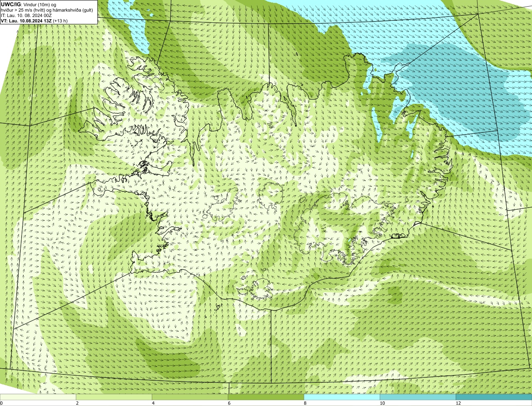Click the initial time 'IT: Lau. 10. 08. 2024 00Z'
The height and width of the screenshot is (406, 532).
(x=27, y=15)
